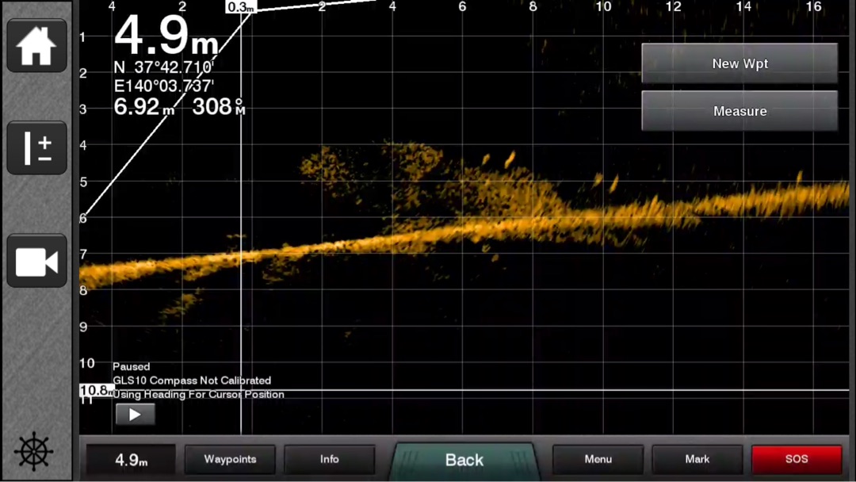Show the Info panel
Viewport: 856px width, 482px height.
(x=329, y=460)
